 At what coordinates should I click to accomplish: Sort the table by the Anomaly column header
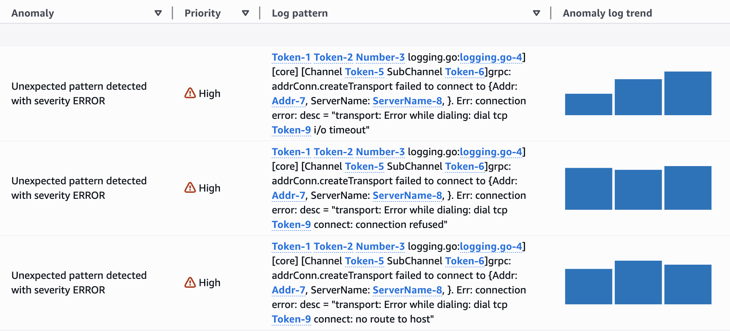tap(33, 13)
